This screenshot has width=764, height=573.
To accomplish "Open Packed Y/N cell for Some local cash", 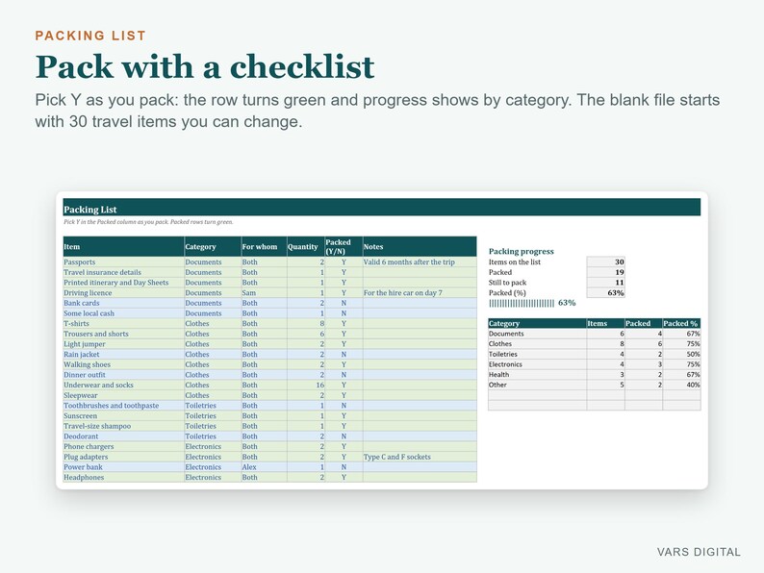I will (x=344, y=313).
